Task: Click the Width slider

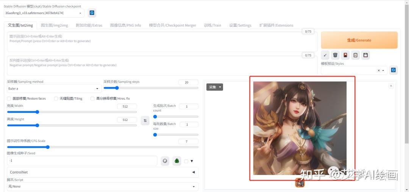Action: pyautogui.click(x=72, y=112)
